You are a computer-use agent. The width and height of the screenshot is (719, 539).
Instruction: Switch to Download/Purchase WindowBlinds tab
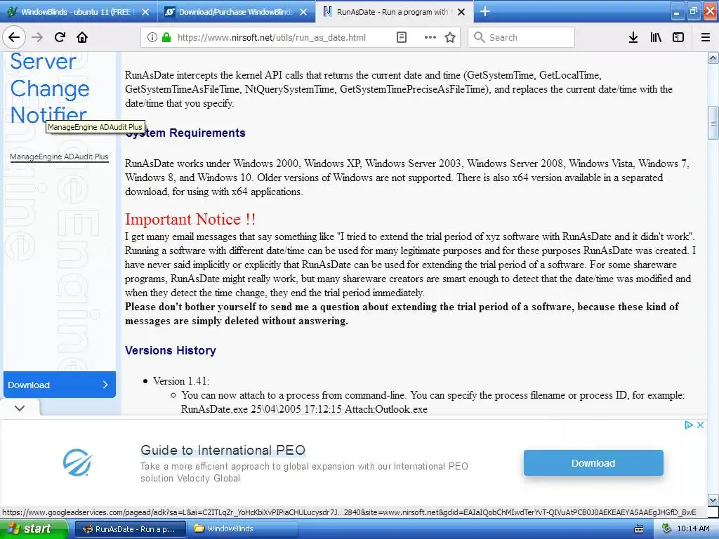pos(236,12)
